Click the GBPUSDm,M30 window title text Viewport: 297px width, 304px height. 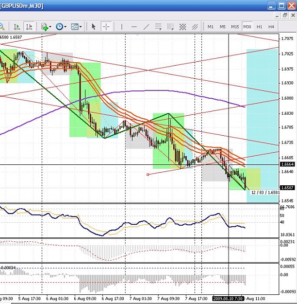22,6
